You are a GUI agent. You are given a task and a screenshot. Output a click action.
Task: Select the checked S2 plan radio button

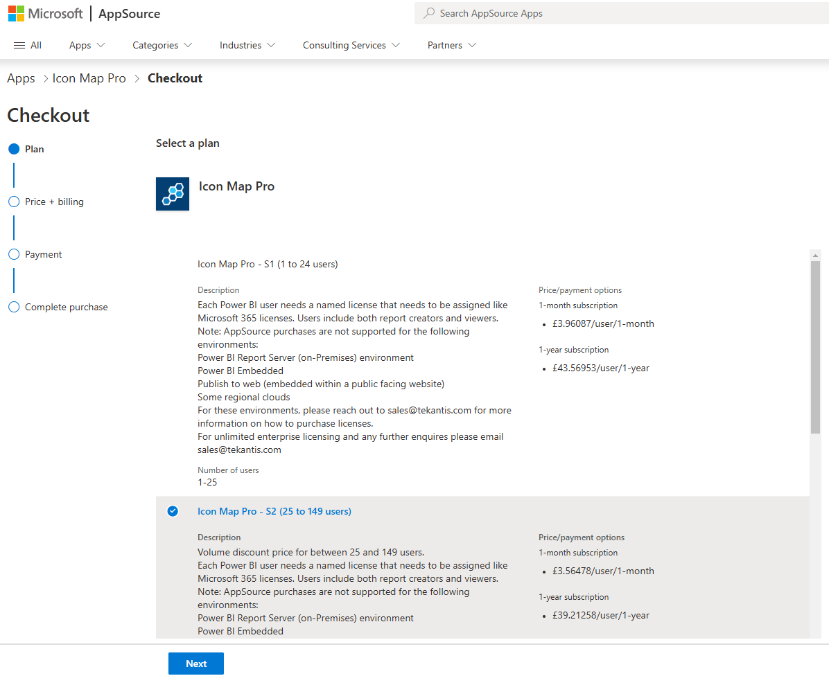pyautogui.click(x=173, y=511)
